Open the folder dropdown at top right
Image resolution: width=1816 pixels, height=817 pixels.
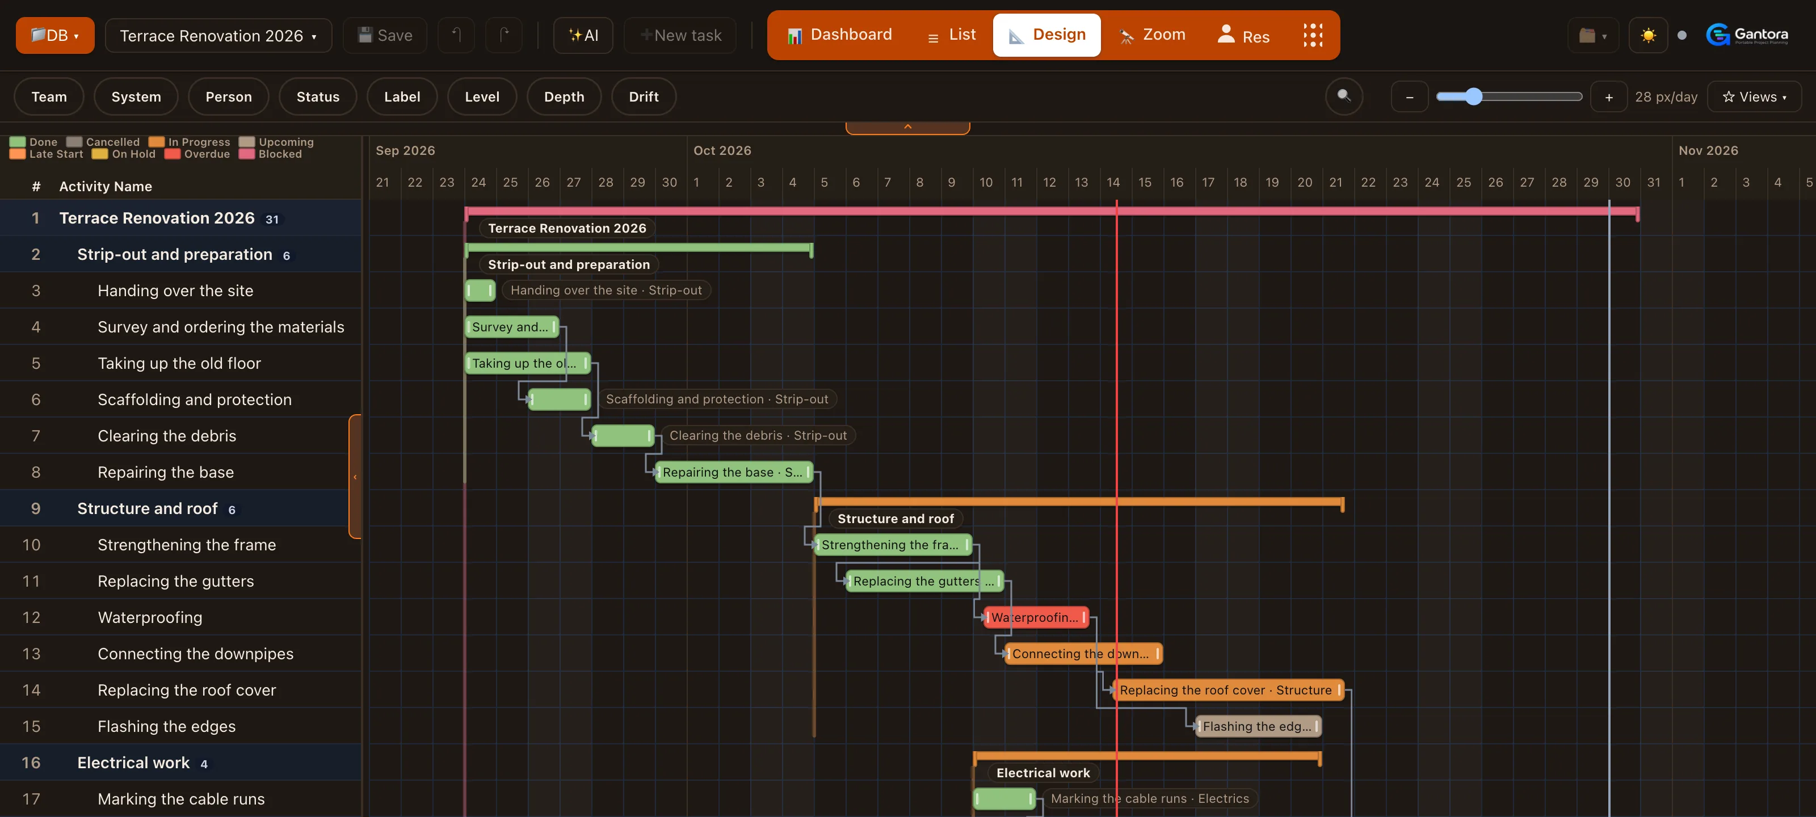click(1592, 35)
